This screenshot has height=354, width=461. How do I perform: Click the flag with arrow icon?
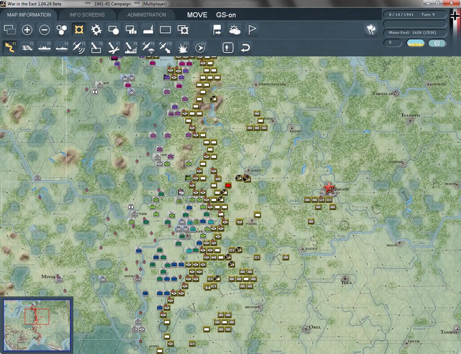point(217,30)
